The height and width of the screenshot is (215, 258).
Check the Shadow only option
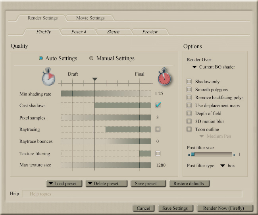[x=189, y=81]
